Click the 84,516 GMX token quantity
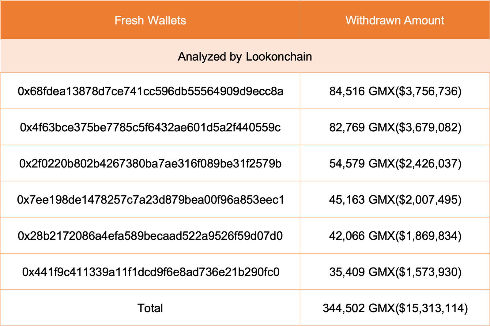Image resolution: width=490 pixels, height=326 pixels. pos(362,91)
